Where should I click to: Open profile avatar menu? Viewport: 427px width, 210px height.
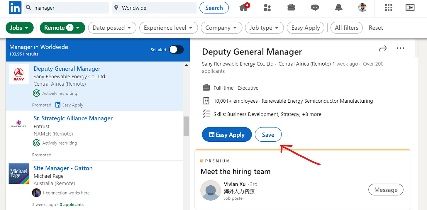coord(362,8)
